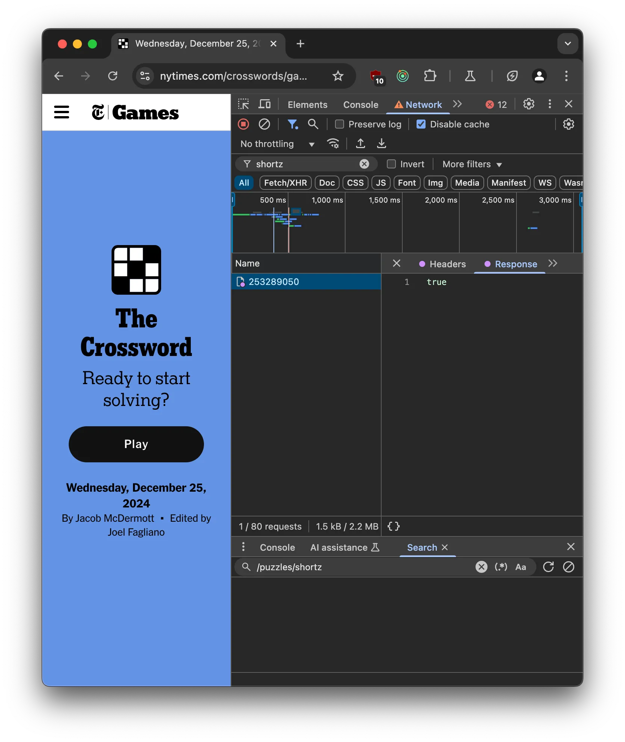Uncheck Disable cache checkbox
This screenshot has width=625, height=742.
coord(421,124)
